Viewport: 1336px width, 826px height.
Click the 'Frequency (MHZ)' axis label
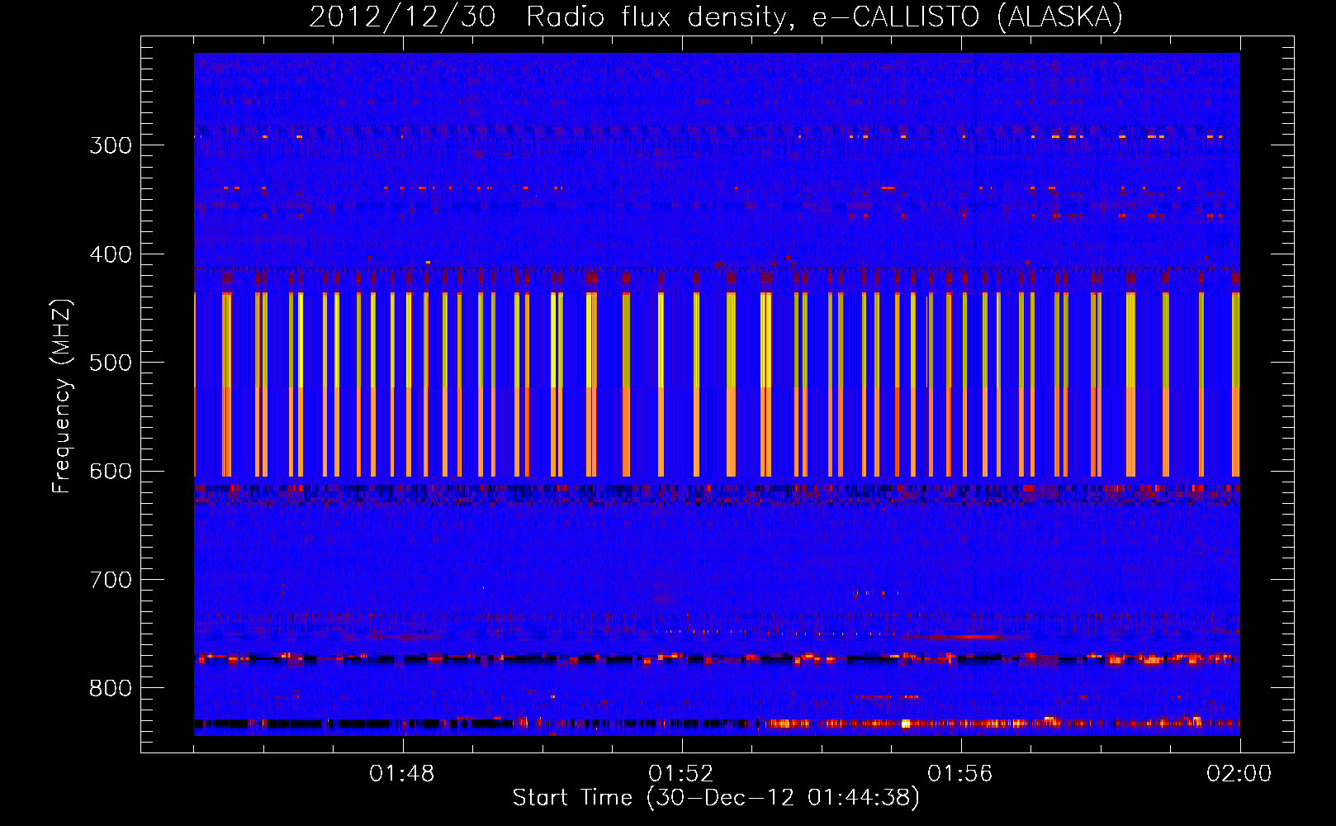(62, 396)
